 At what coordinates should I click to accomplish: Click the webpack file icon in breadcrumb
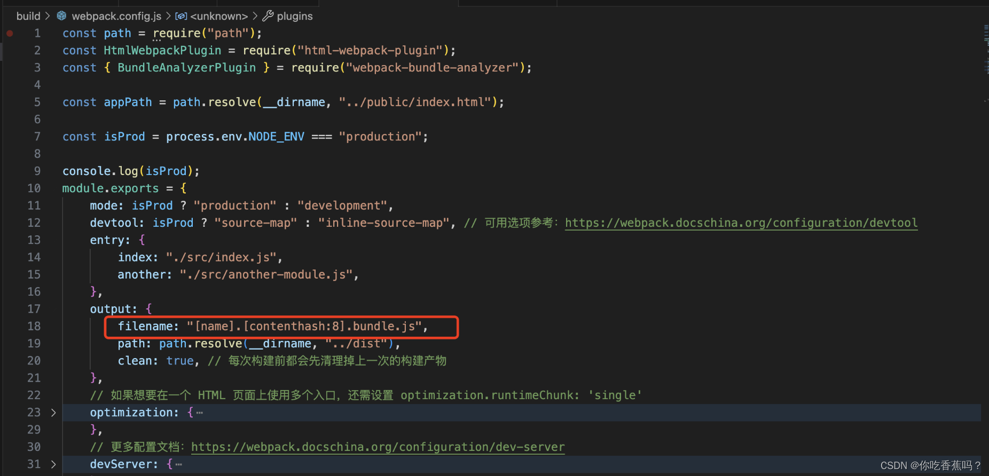[62, 16]
